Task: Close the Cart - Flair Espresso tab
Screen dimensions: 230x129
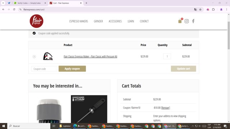Action: click(x=81, y=3)
